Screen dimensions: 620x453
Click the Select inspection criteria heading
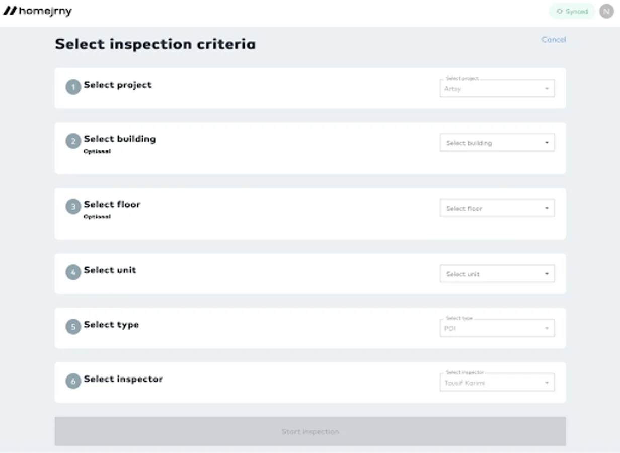click(x=155, y=44)
